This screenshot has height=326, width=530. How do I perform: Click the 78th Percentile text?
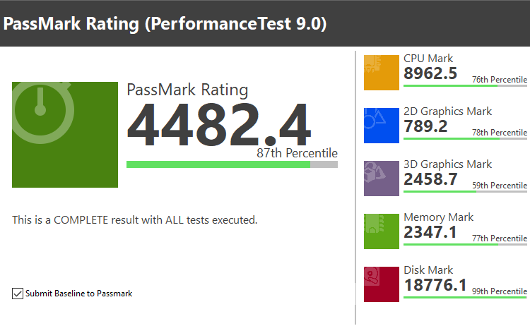[500, 133]
